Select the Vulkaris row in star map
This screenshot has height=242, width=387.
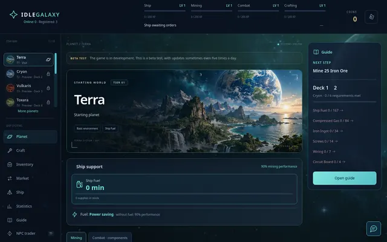pos(28,88)
